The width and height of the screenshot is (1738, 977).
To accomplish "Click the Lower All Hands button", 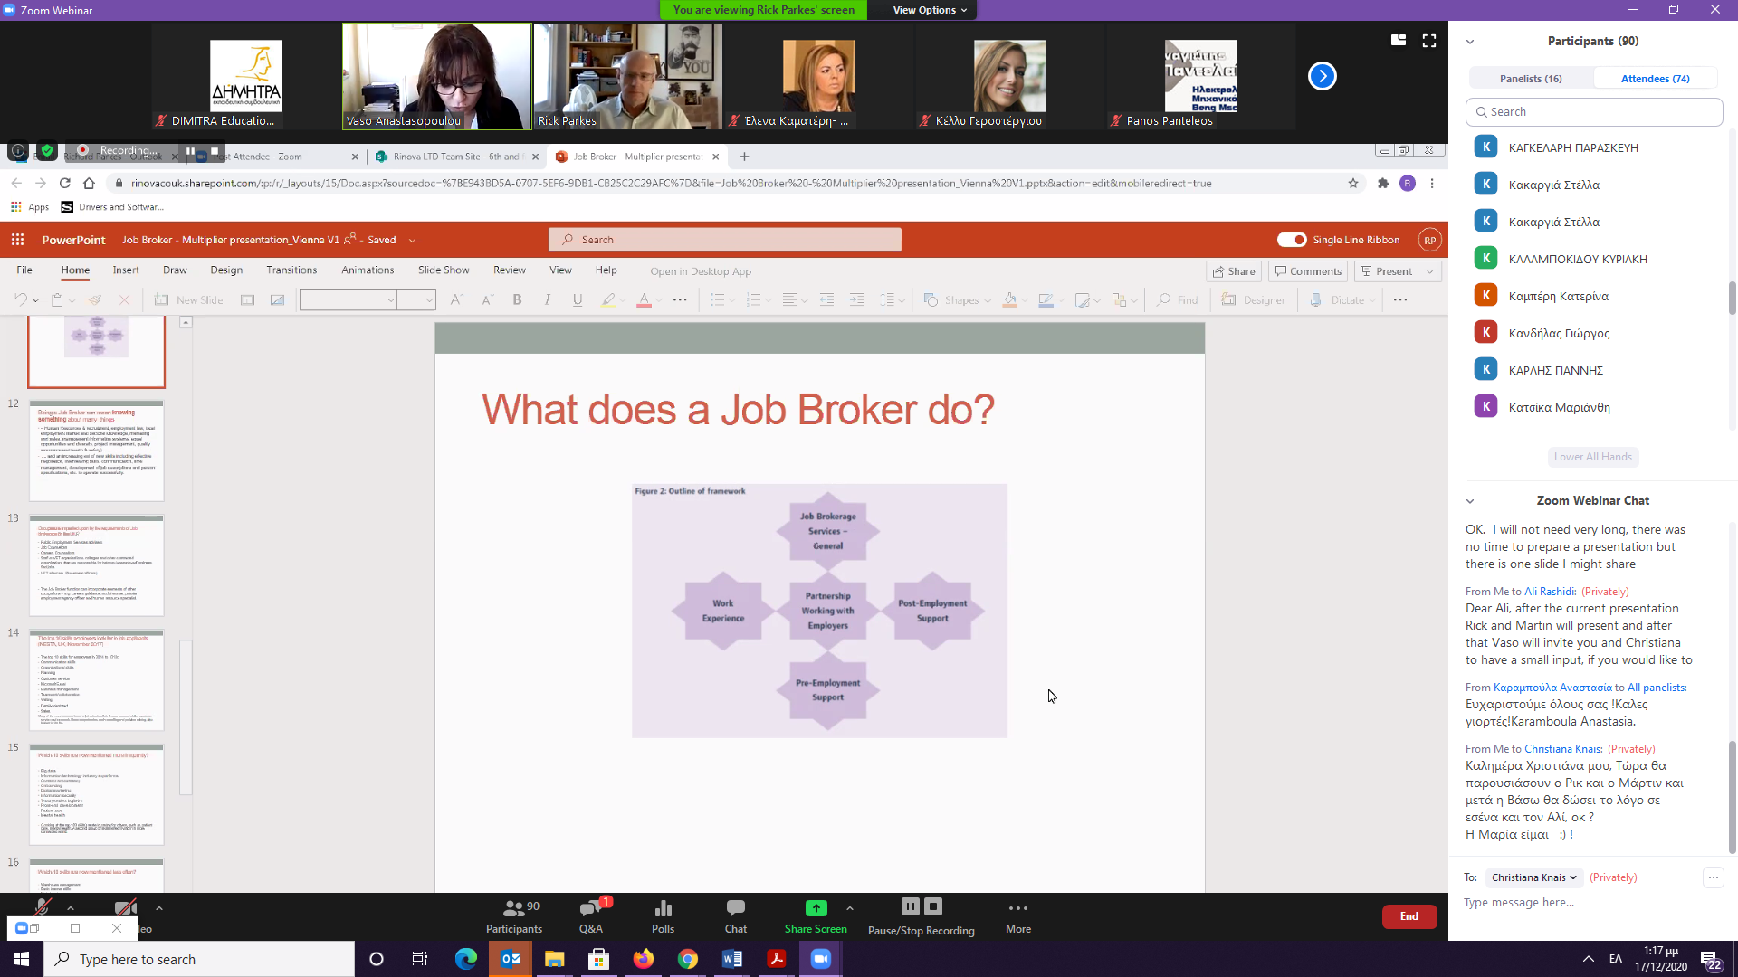I will coord(1593,457).
